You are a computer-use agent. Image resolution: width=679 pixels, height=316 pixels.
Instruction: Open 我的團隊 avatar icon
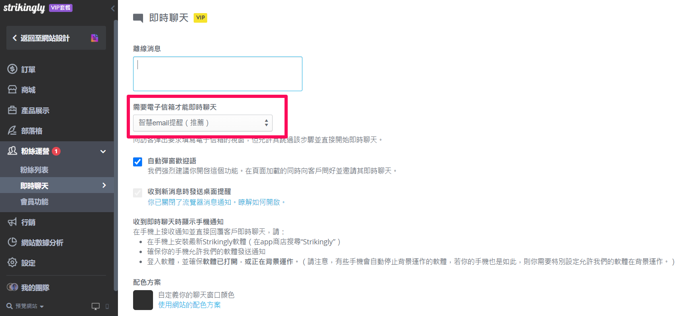12,287
